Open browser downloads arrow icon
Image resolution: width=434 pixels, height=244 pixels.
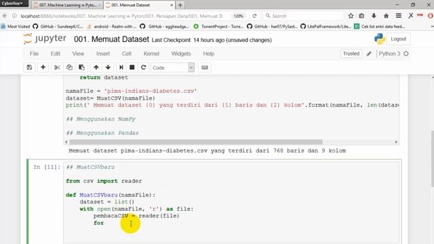[x=374, y=16]
